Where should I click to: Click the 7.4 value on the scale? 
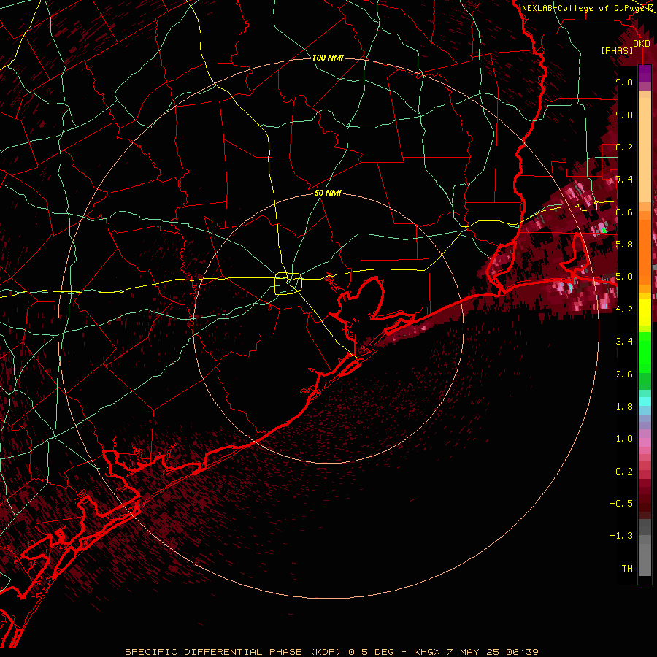coord(624,180)
